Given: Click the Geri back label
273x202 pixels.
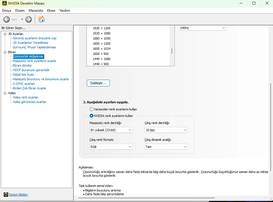Looking at the screenshot, I should pos(14,19).
